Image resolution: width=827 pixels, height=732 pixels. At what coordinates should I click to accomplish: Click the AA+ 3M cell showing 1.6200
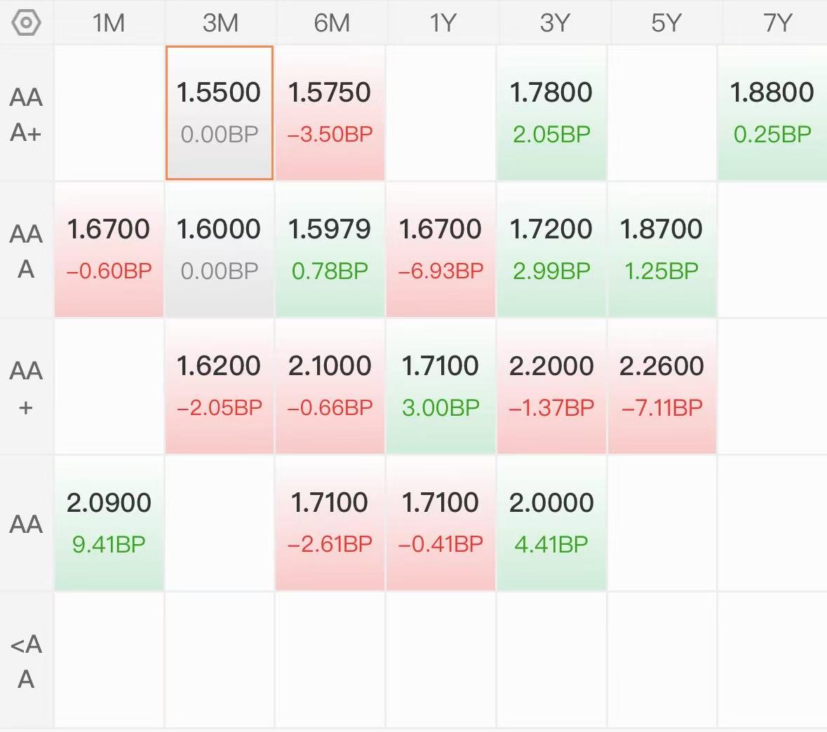point(220,386)
